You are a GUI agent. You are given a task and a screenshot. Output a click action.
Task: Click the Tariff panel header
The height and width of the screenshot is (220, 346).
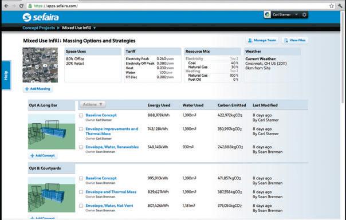point(153,52)
